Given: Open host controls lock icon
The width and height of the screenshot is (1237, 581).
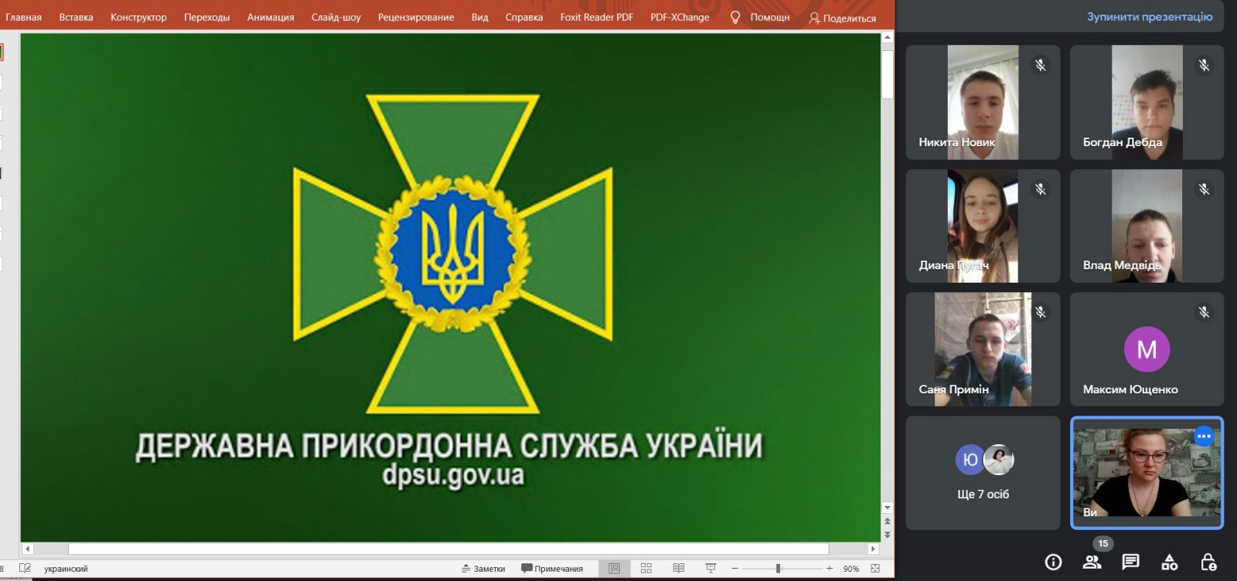Looking at the screenshot, I should pos(1208,562).
